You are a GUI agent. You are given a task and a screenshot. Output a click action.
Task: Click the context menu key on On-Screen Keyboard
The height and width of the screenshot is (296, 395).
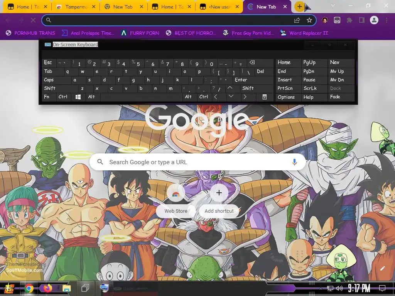coord(265,97)
